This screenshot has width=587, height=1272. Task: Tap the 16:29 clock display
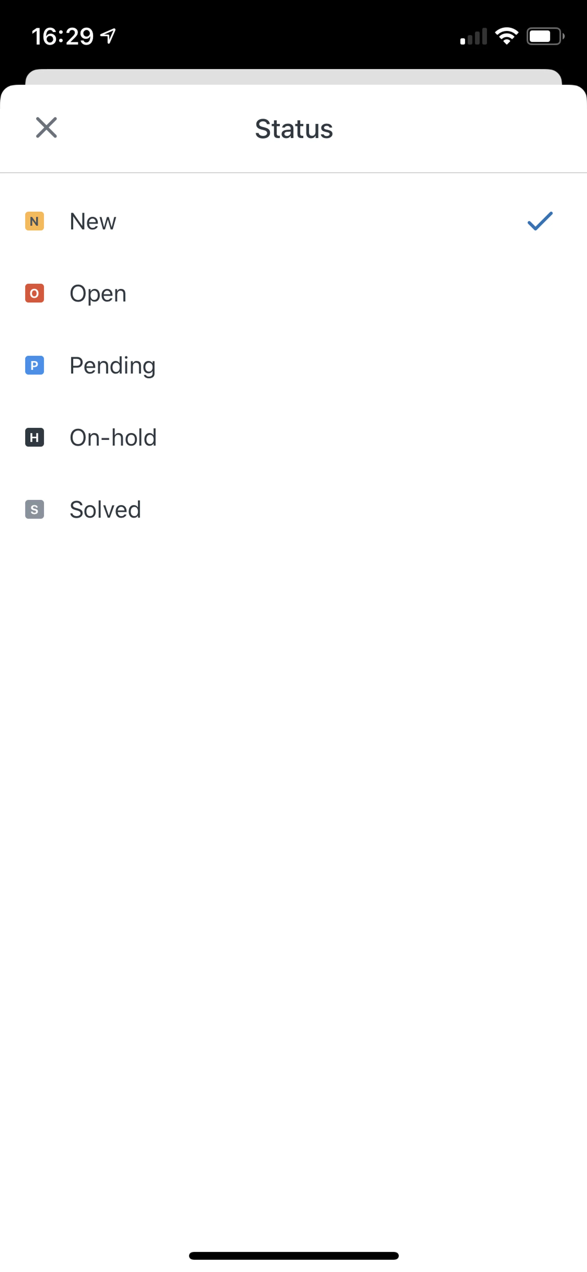pos(62,36)
